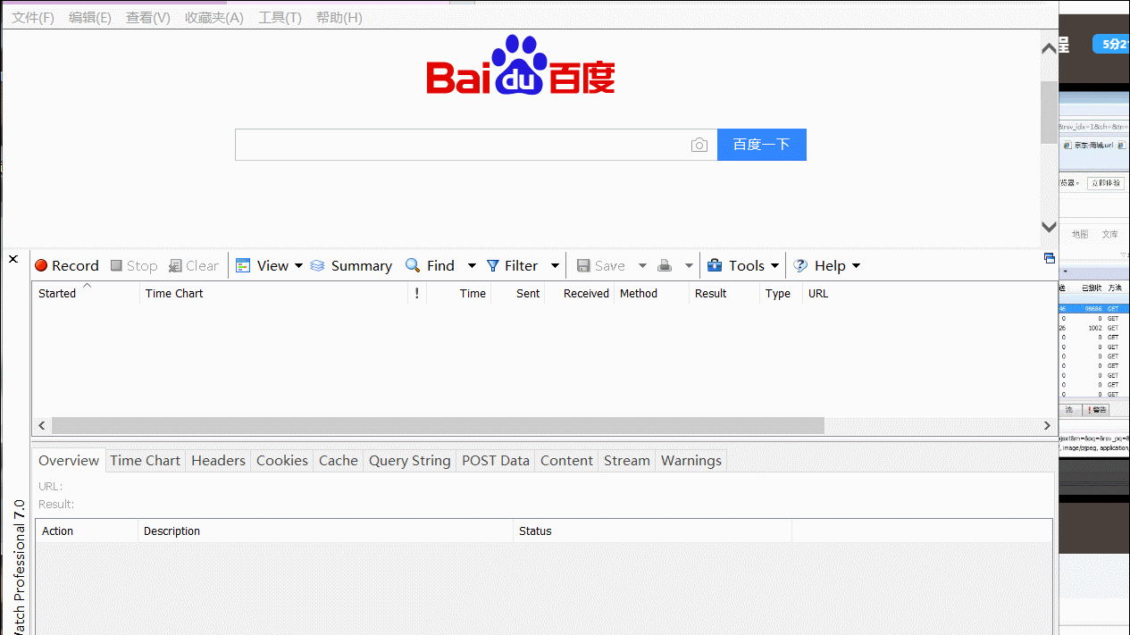Click the 地图 link in the background window
This screenshot has width=1130, height=635.
1080,234
